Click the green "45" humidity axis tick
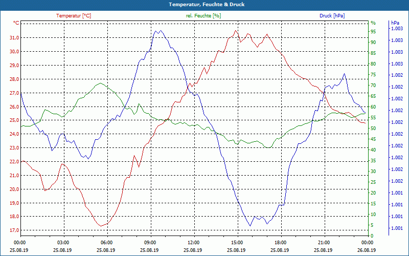The image size is (409, 256). (x=373, y=139)
